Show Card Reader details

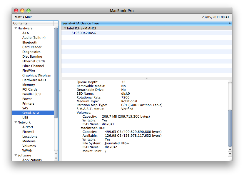click(32, 47)
